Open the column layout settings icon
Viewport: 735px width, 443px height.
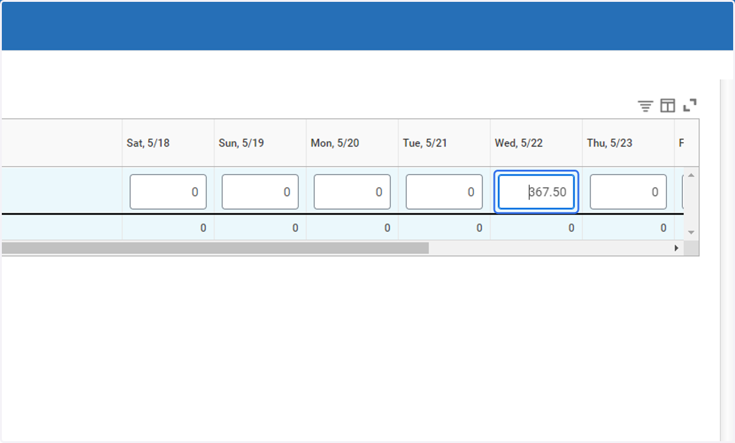[x=668, y=106]
